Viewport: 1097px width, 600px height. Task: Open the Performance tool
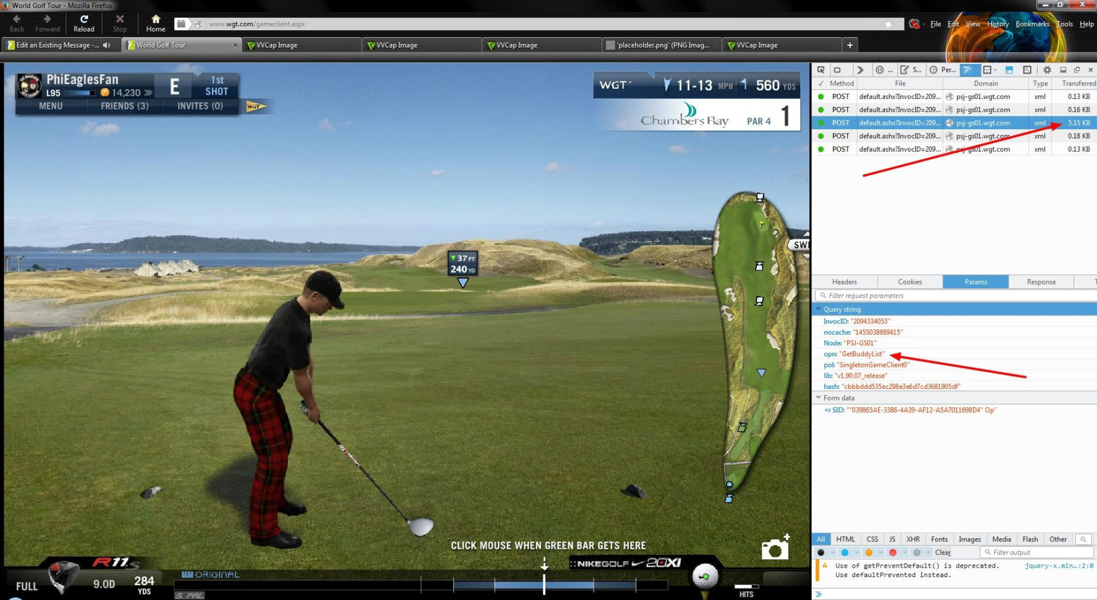point(943,70)
